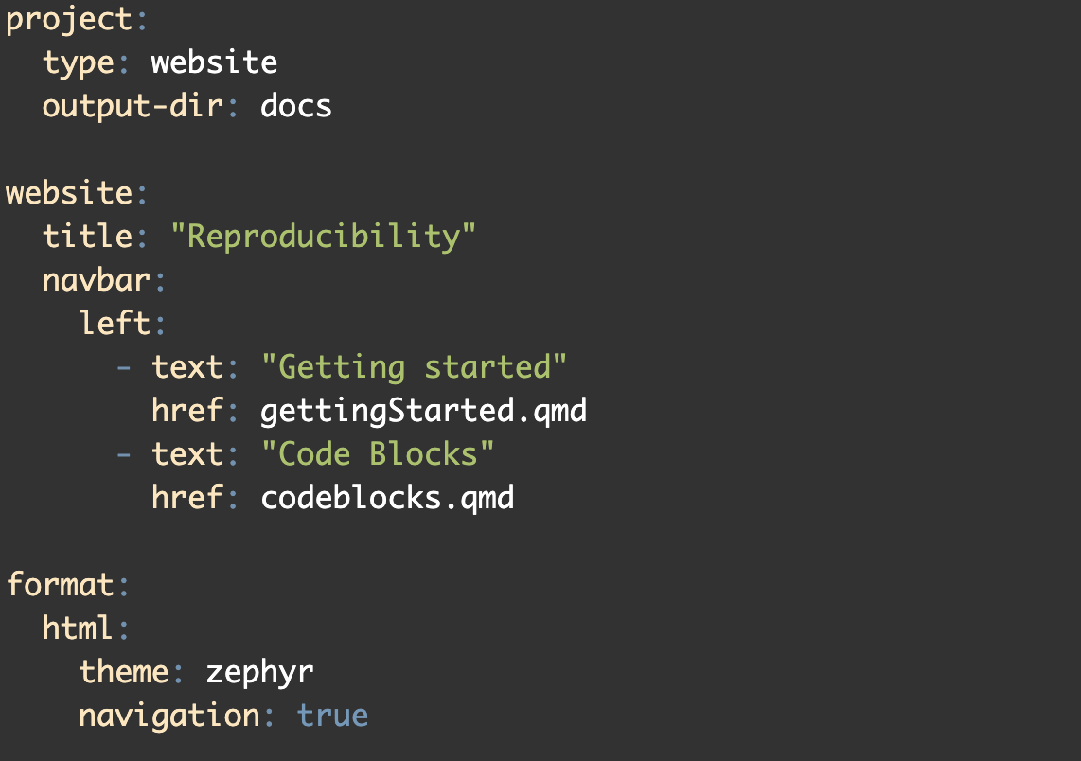This screenshot has width=1081, height=761.
Task: Click the "Code Blocks" string
Action: coord(378,454)
